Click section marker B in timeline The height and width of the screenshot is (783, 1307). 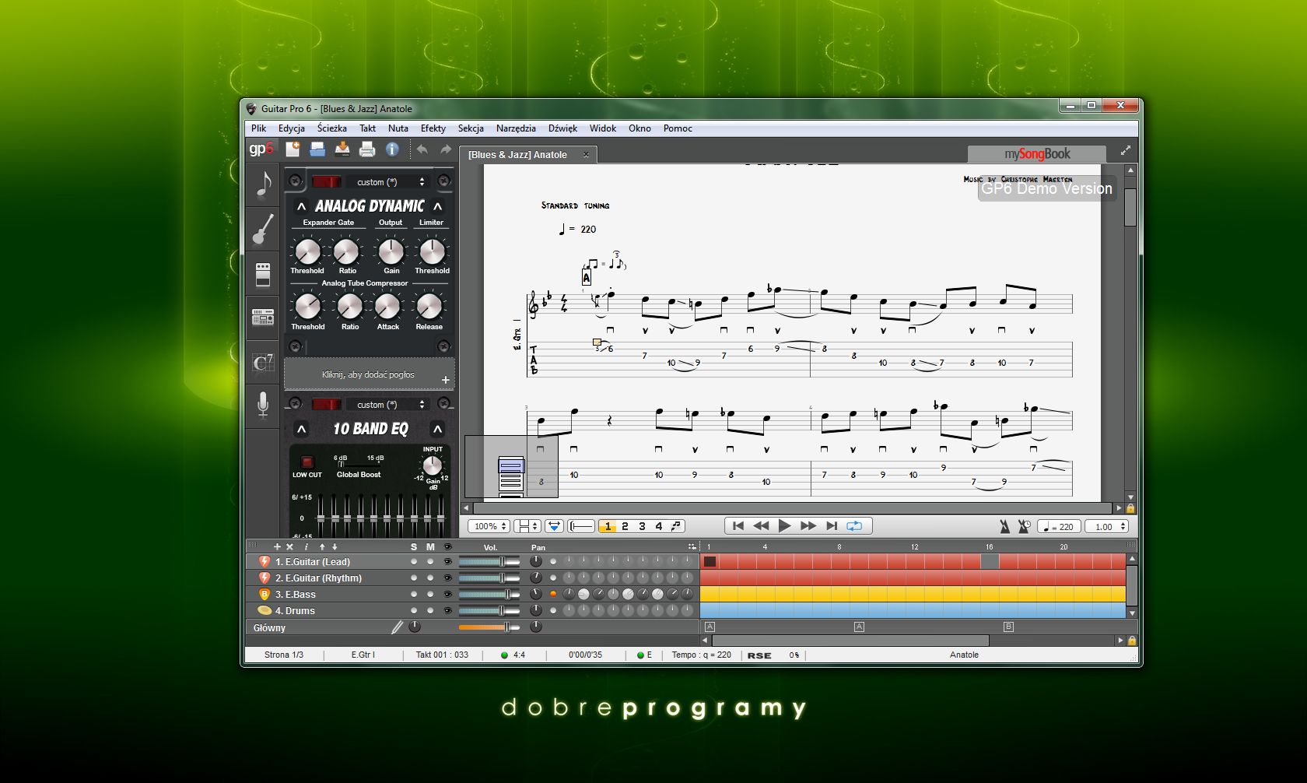pyautogui.click(x=1008, y=627)
